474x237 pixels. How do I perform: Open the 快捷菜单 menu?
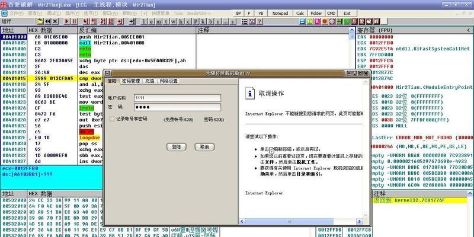161,13
